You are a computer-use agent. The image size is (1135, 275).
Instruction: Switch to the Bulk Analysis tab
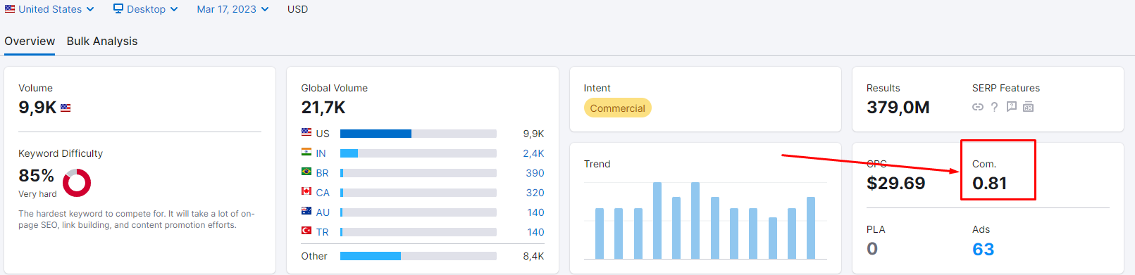pyautogui.click(x=102, y=41)
